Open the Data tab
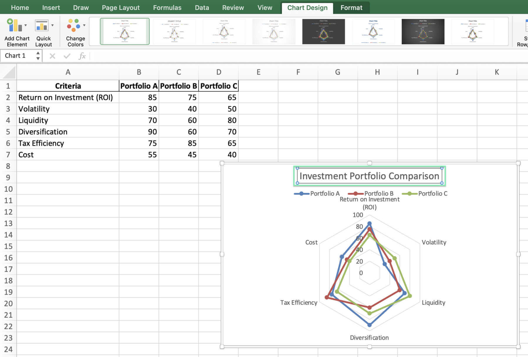 click(x=202, y=8)
